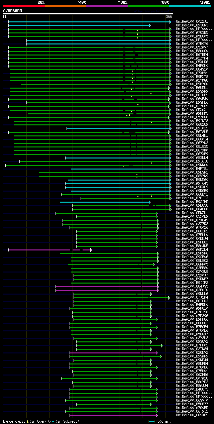Click the UniRef100_B9SIH5 label

point(192,202)
